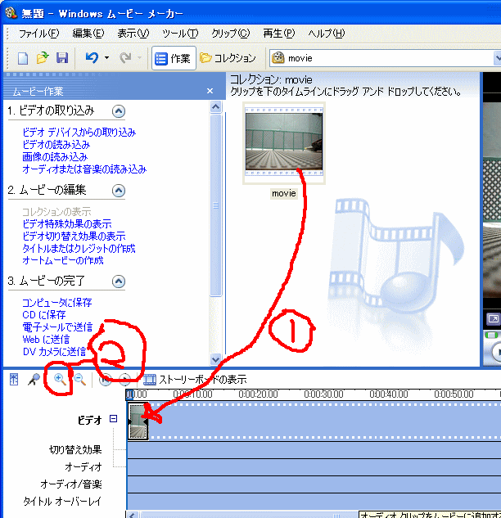Viewport: 501px width, 518px height.
Task: Toggle the 作業 tasks pane button
Action: pos(174,58)
